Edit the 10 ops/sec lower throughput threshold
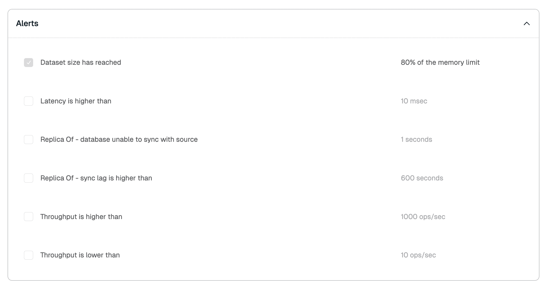Screen dimensions: 547x288 (x=418, y=255)
